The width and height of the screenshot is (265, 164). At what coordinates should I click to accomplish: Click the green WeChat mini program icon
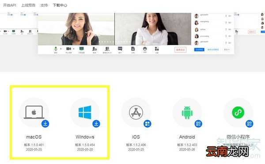tap(238, 112)
